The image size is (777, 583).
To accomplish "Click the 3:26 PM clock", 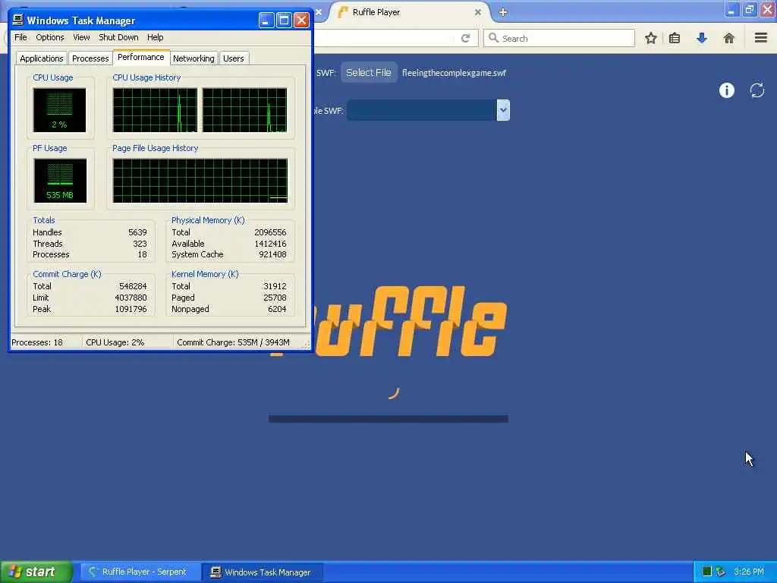I will [749, 572].
